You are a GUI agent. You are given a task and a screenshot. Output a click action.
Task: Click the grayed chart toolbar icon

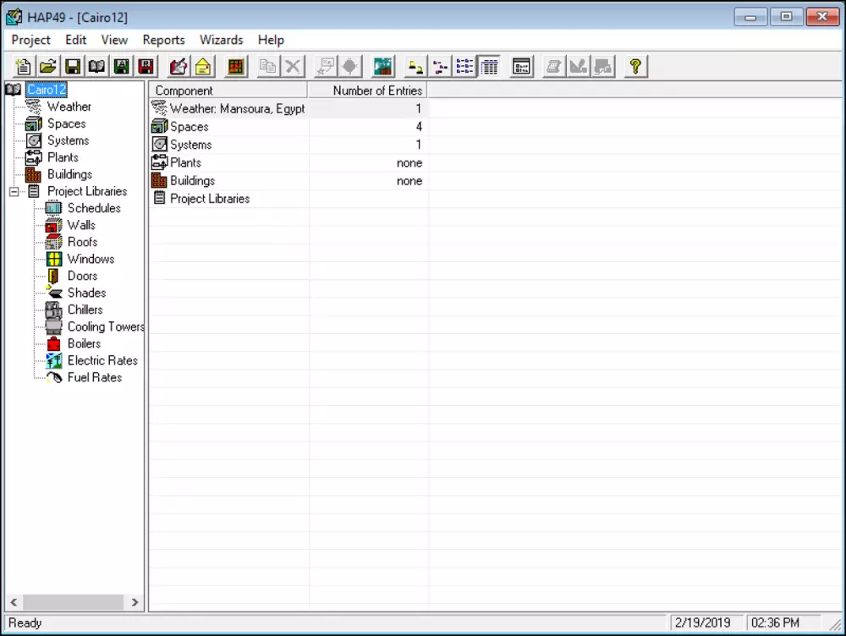[x=579, y=66]
